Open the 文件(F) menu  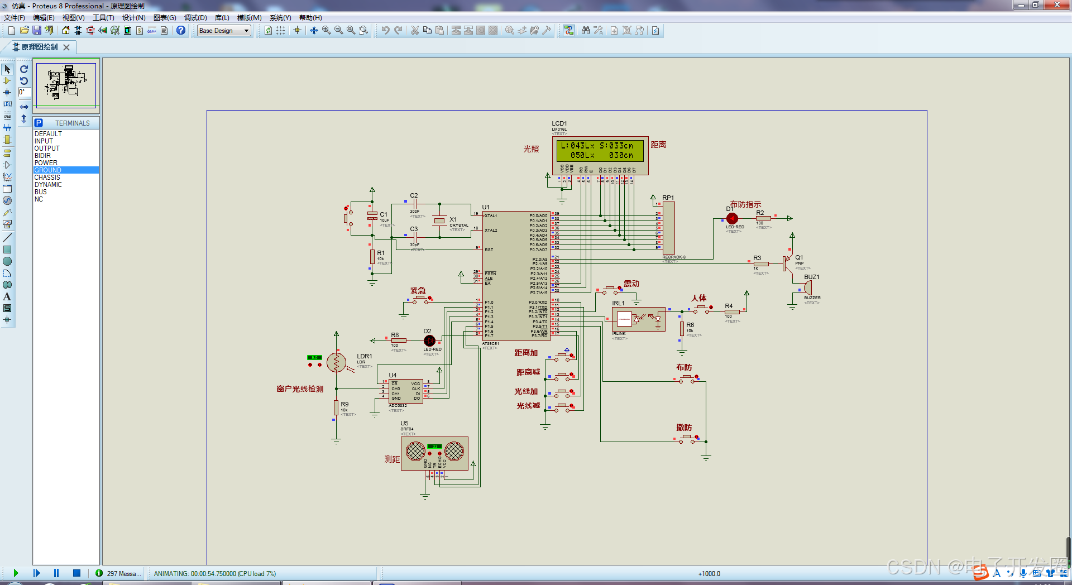tap(15, 18)
